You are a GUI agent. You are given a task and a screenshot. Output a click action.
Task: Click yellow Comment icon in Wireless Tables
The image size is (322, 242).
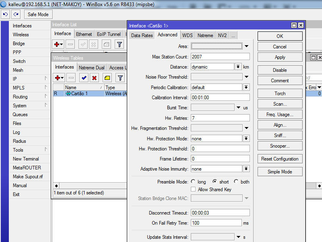point(107,78)
